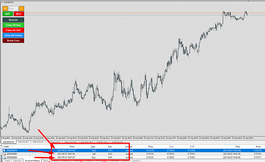The image size is (265, 162).
Task: Click open time 2021.08.23 19:41:56 cell
Action: coord(66,150)
